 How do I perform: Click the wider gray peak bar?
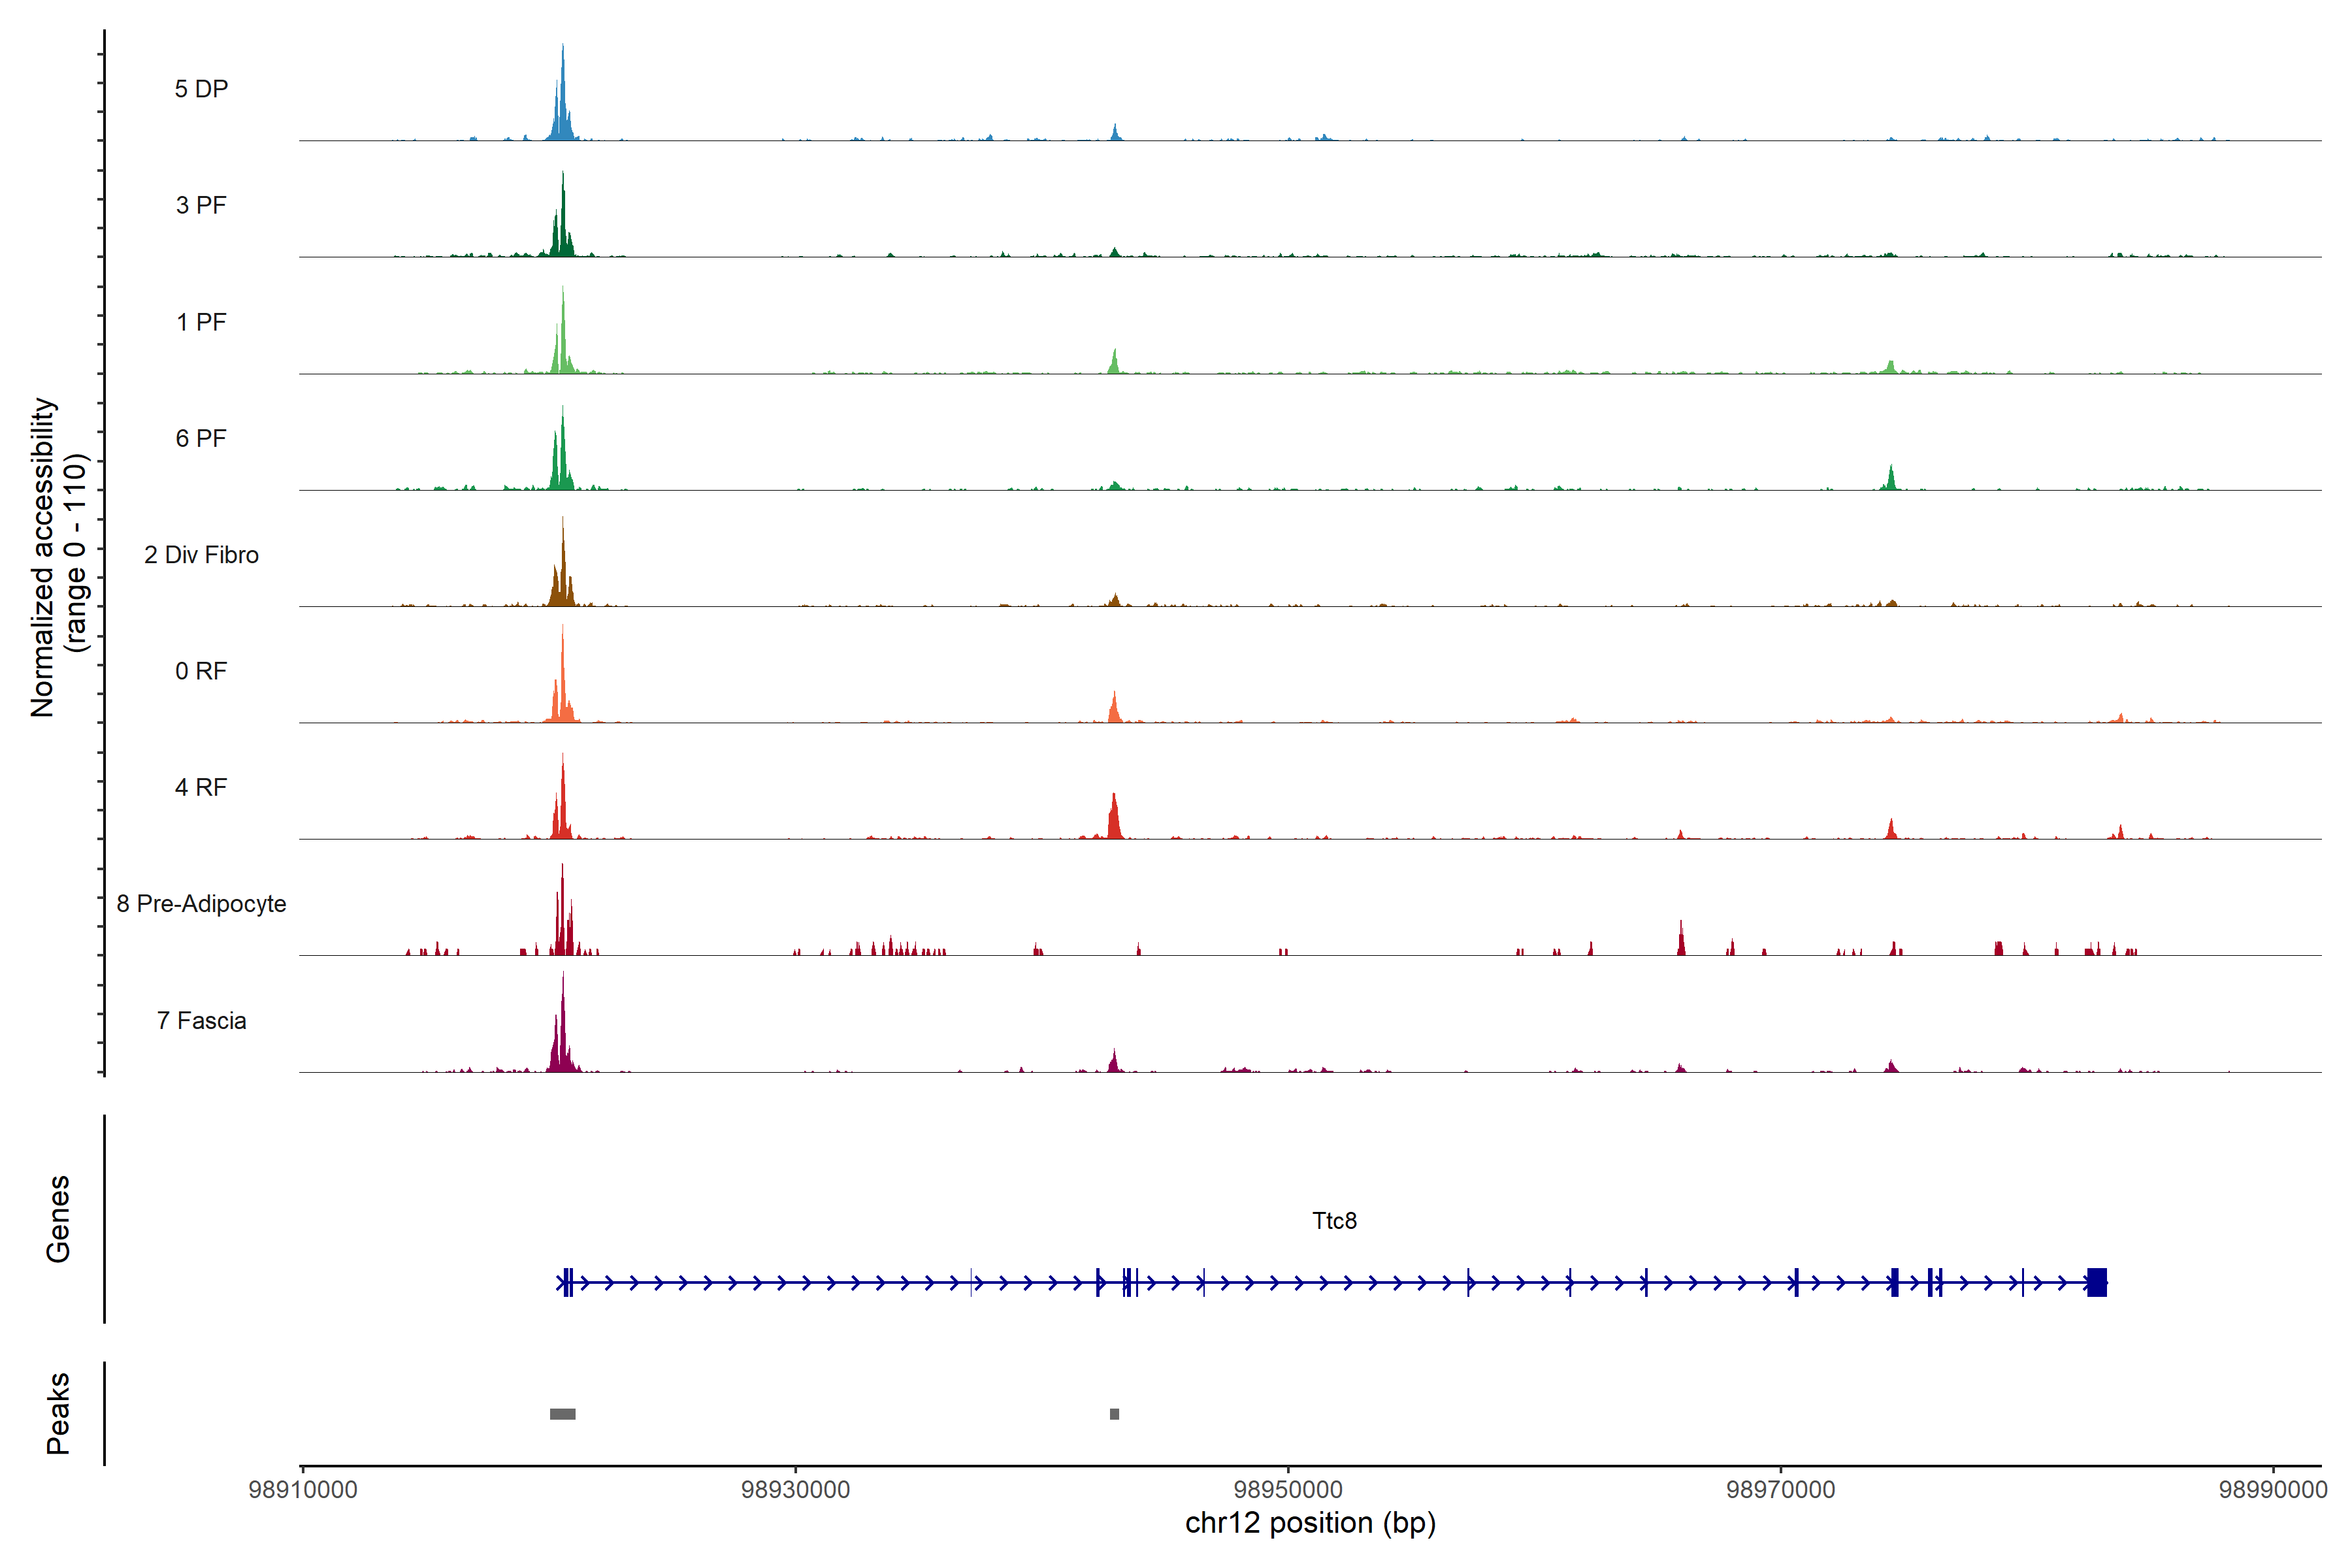pyautogui.click(x=563, y=1414)
